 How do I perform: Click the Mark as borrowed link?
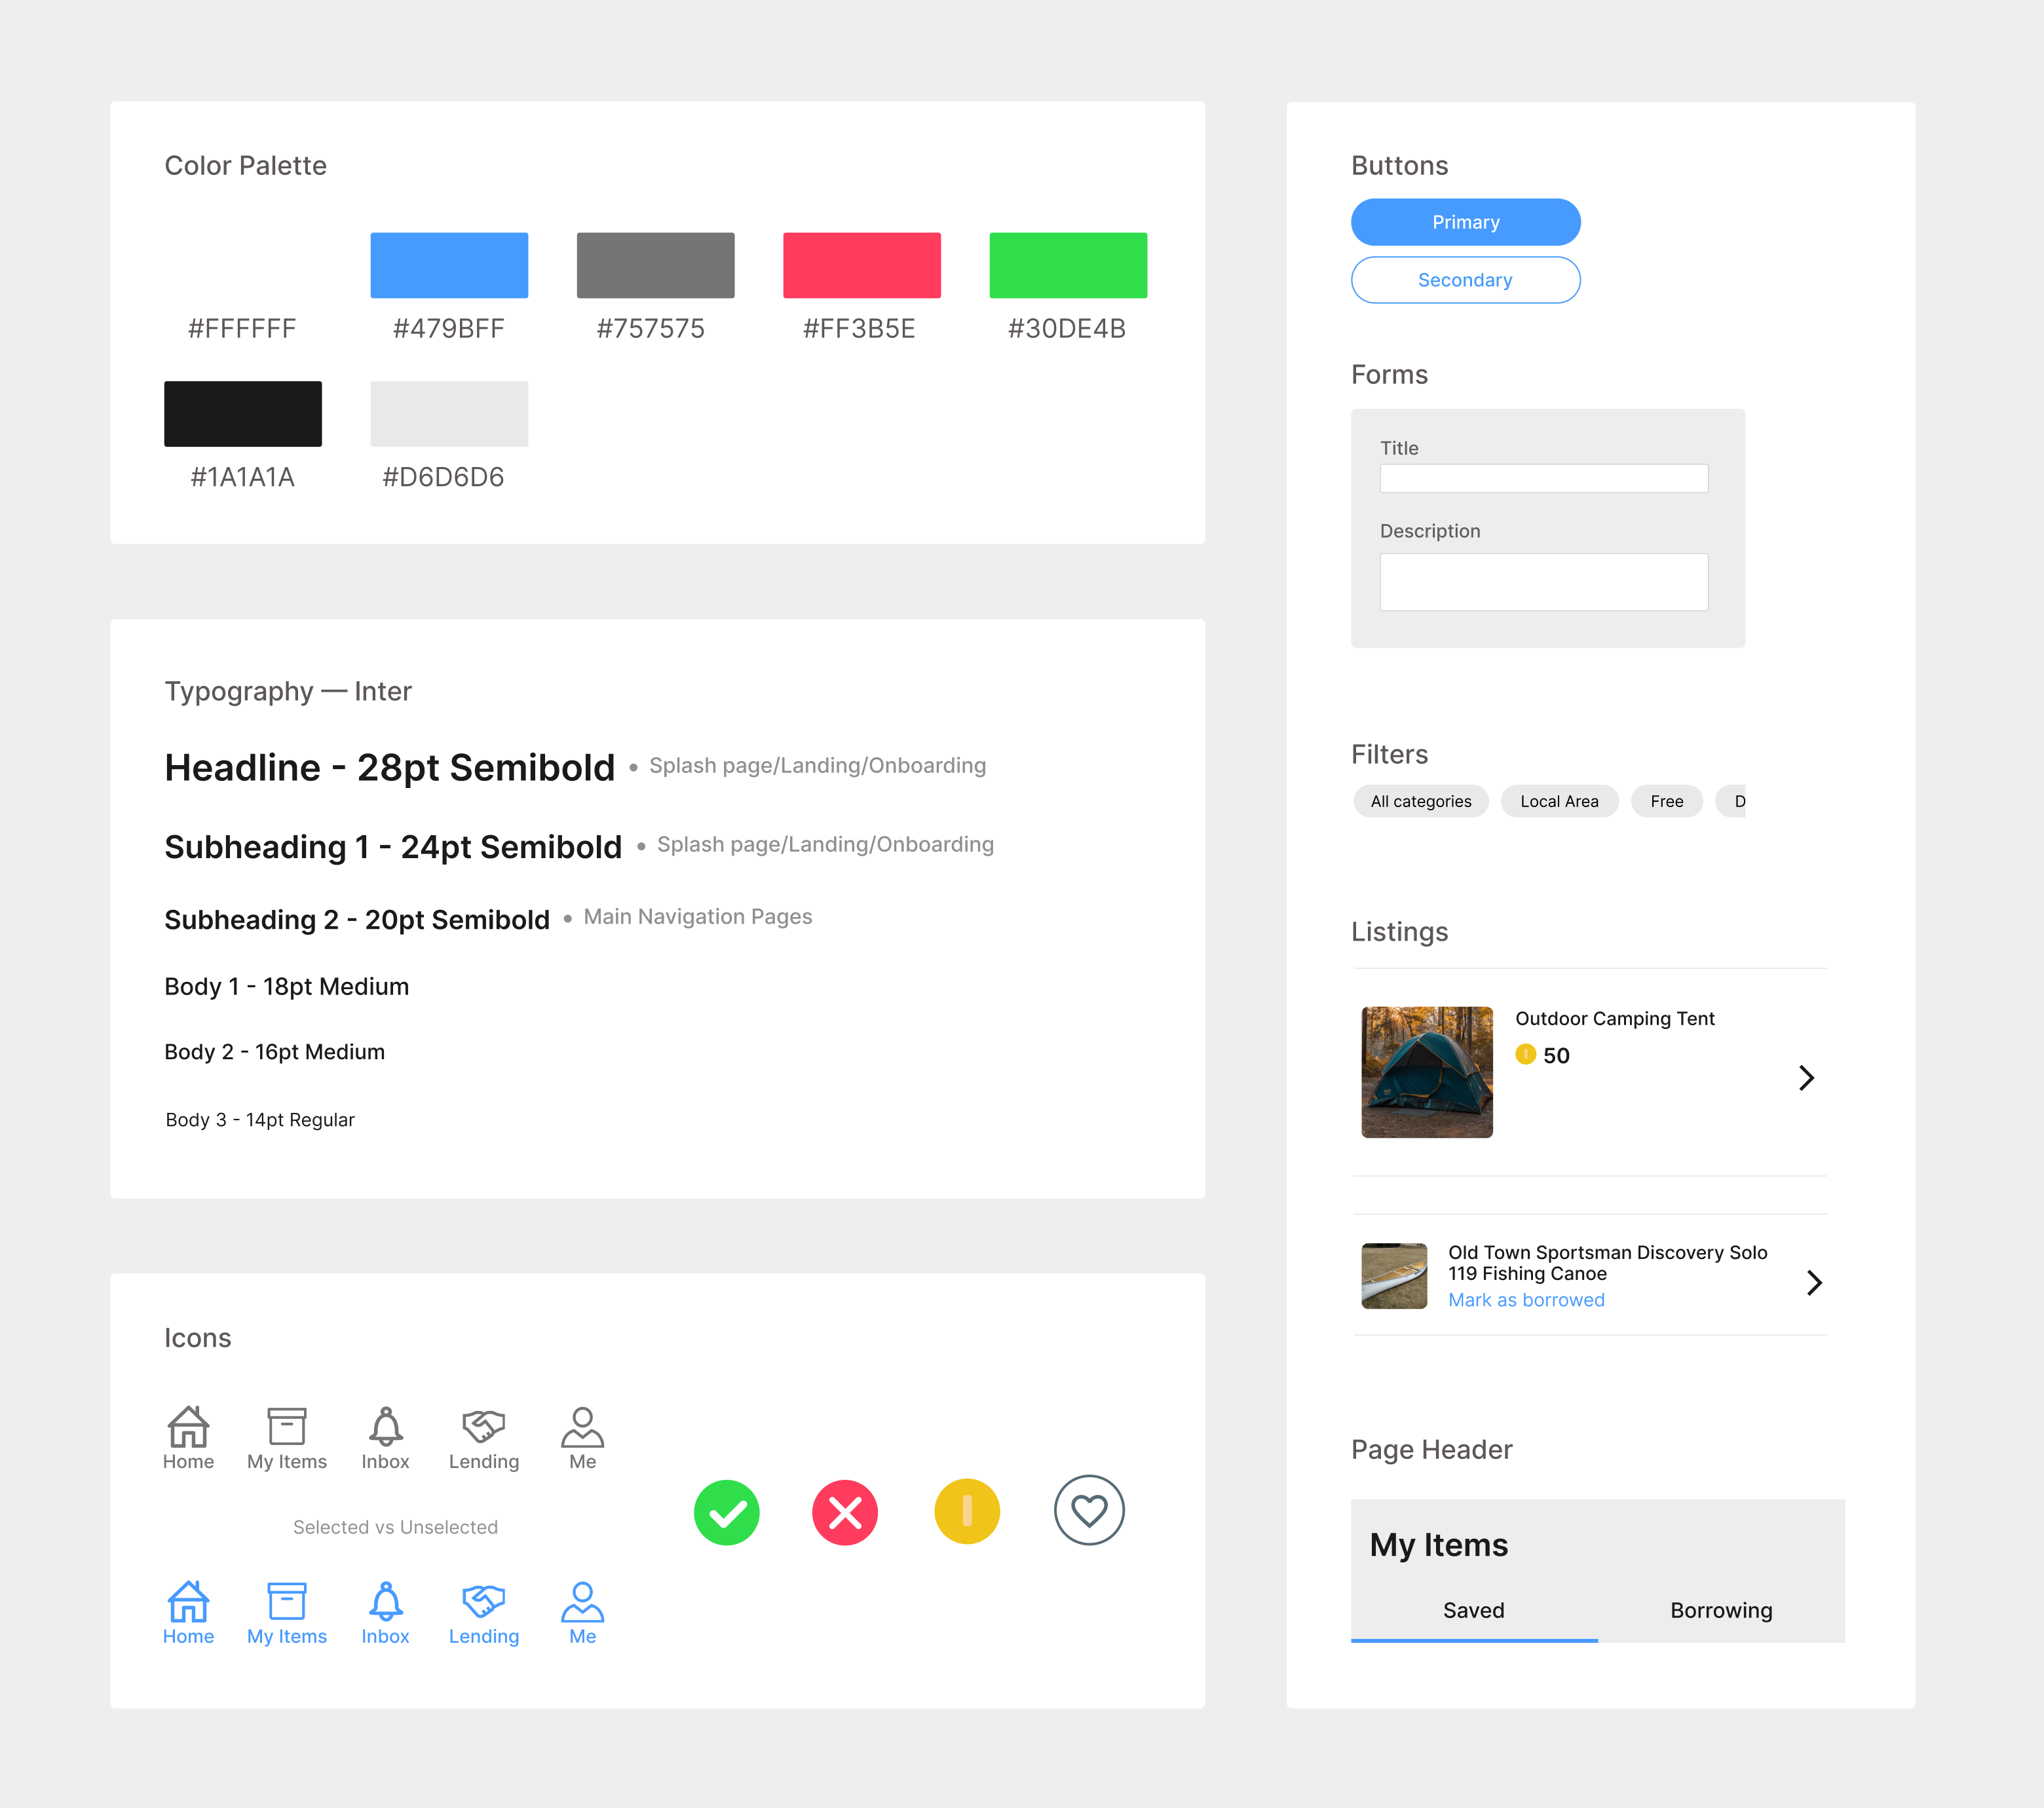point(1526,1300)
